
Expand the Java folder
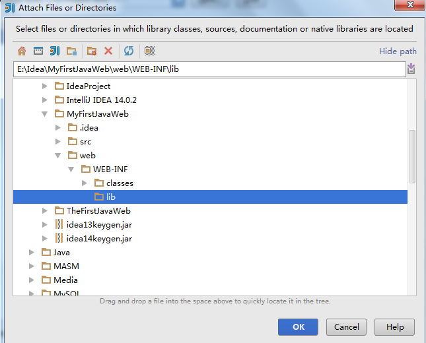click(x=32, y=252)
